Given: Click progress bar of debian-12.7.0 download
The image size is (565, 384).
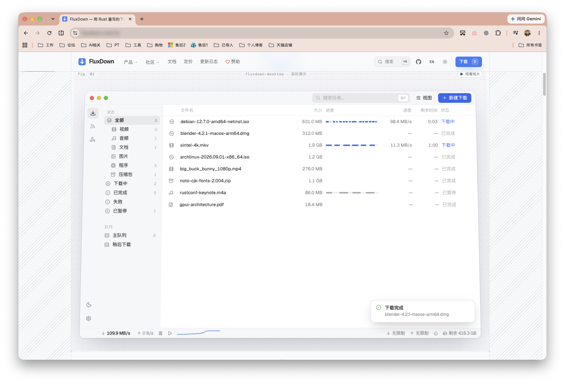Looking at the screenshot, I should pyautogui.click(x=351, y=122).
